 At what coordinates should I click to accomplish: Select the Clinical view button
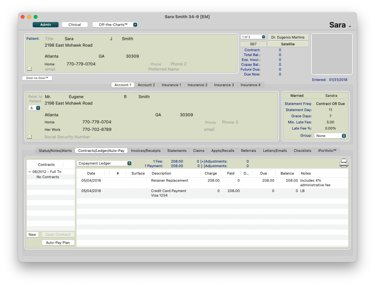pos(75,25)
